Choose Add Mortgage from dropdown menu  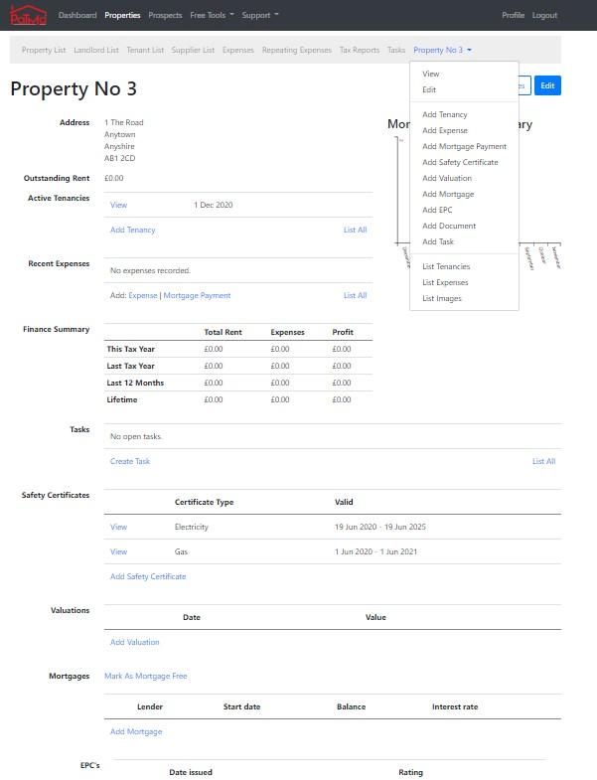(448, 194)
